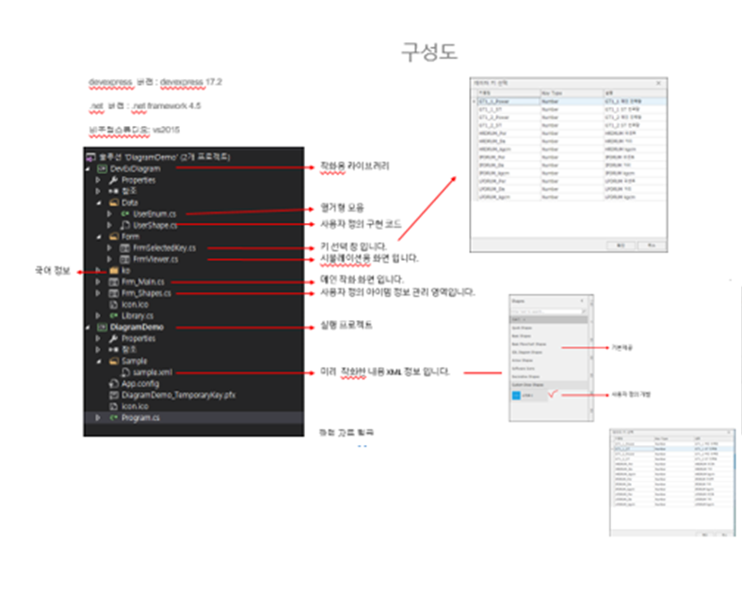Click the wrench icon of DiagramDemo's Properties

coord(114,339)
